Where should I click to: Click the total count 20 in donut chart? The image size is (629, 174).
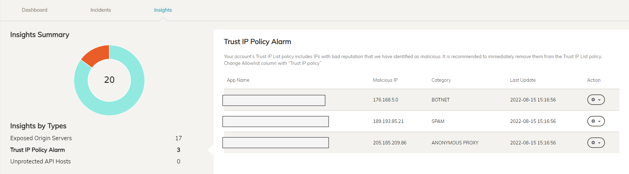coord(109,80)
